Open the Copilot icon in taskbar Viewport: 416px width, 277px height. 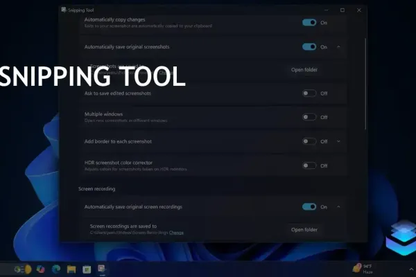pos(41,269)
